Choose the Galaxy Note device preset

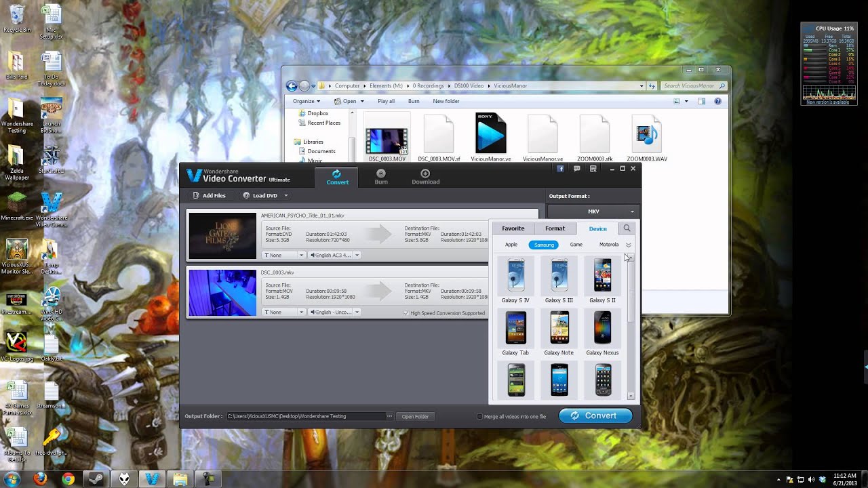point(559,333)
